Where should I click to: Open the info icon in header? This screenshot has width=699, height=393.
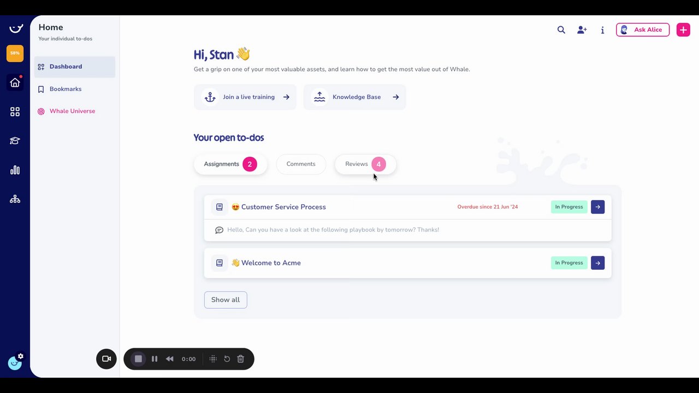(602, 30)
